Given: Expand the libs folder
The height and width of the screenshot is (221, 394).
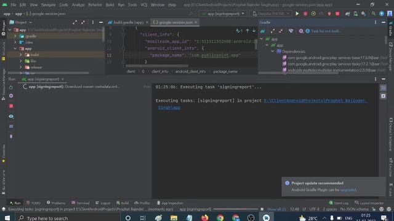Looking at the screenshot, I should [21, 61].
